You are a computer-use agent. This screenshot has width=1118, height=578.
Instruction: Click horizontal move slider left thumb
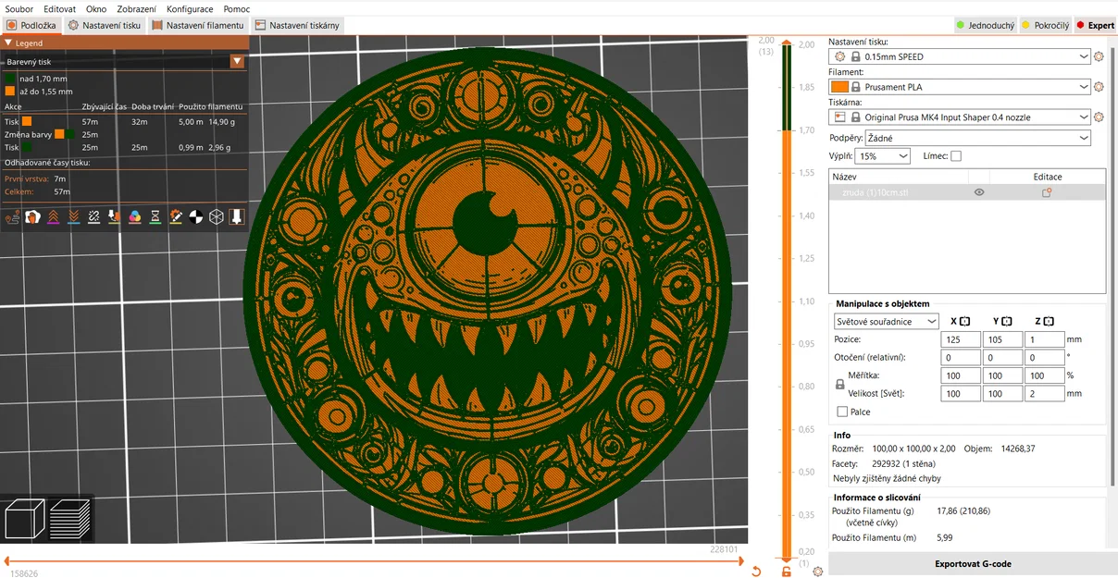click(8, 560)
